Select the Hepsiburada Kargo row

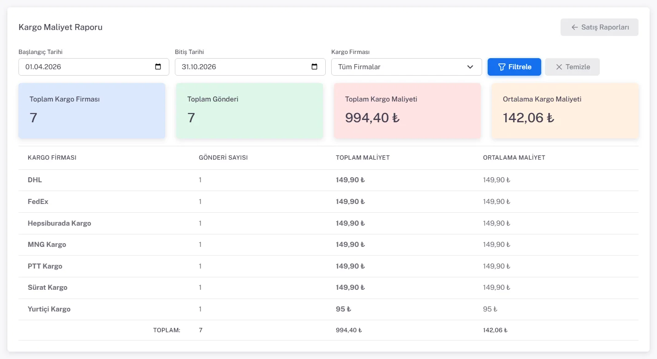pyautogui.click(x=328, y=223)
